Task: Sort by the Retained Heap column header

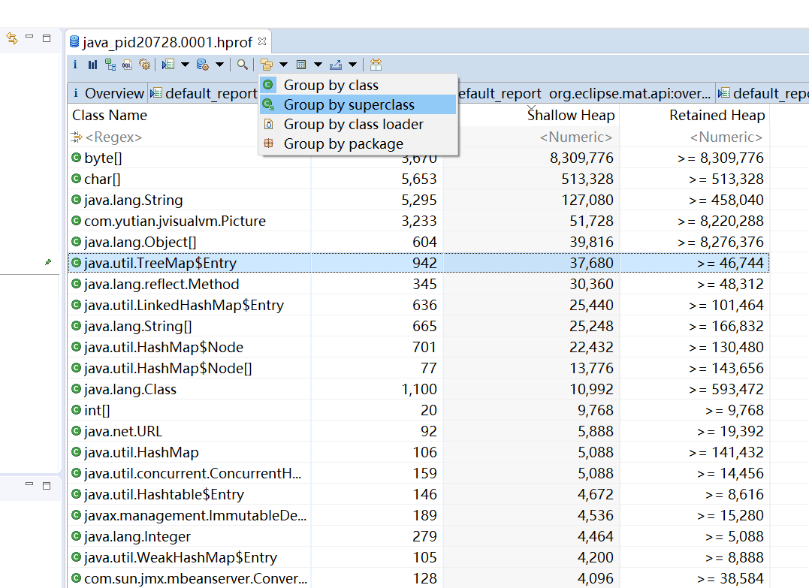Action: [717, 116]
